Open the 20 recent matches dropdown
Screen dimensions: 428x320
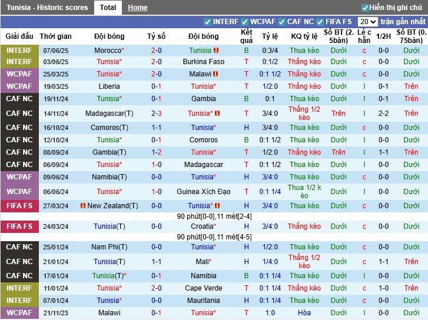(x=367, y=22)
